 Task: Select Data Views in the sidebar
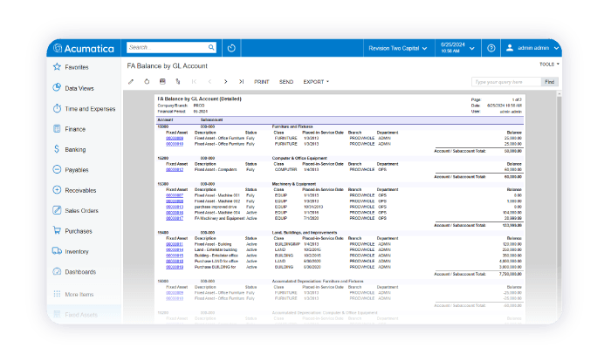79,88
